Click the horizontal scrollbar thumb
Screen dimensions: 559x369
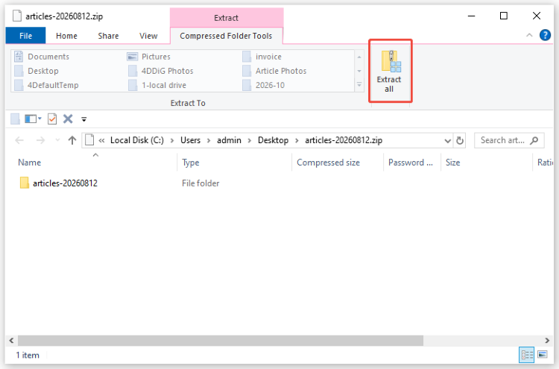tap(221, 340)
